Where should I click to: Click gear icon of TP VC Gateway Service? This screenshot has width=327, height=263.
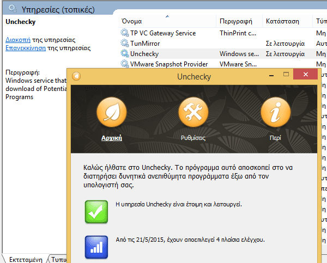click(124, 33)
